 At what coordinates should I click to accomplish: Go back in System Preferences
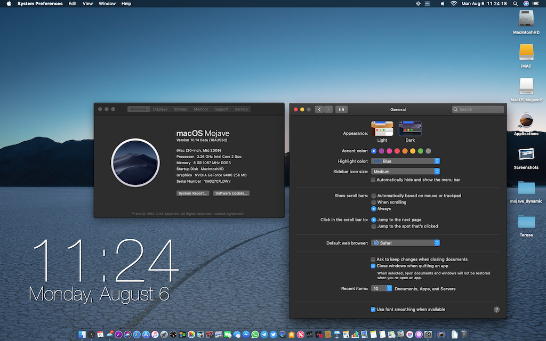point(319,109)
